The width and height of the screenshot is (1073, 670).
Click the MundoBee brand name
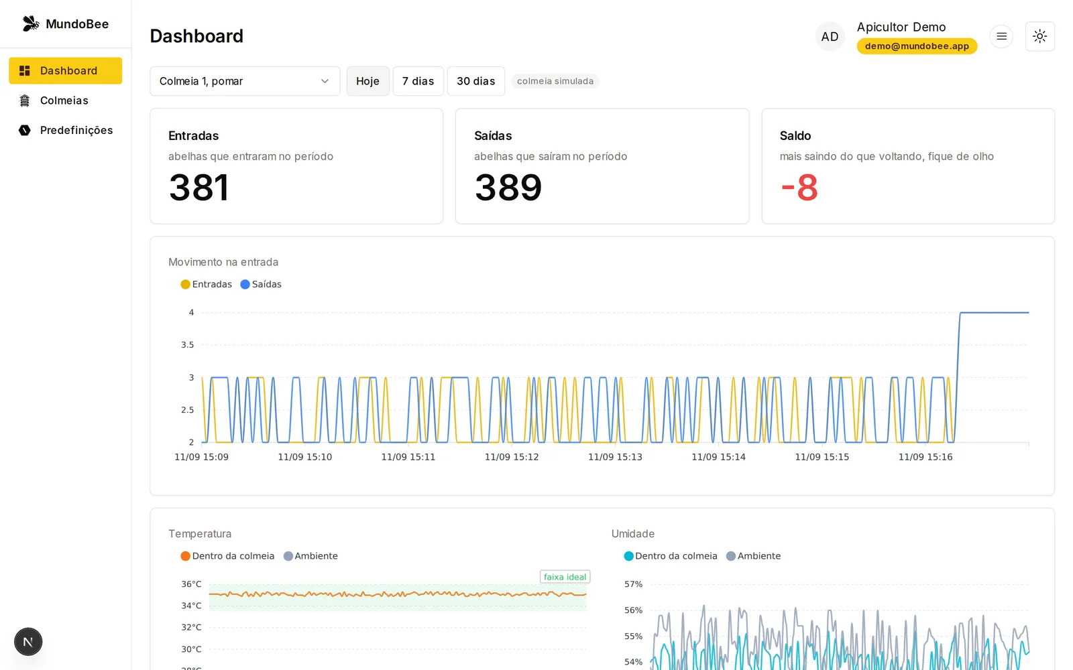coord(77,24)
